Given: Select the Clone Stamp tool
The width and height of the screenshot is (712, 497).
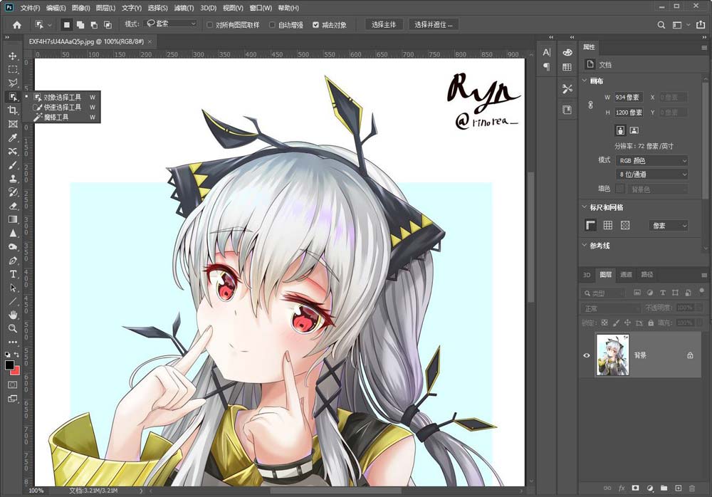Looking at the screenshot, I should [x=13, y=179].
